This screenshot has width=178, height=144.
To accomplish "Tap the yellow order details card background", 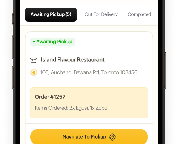I will pyautogui.click(x=121, y=100).
